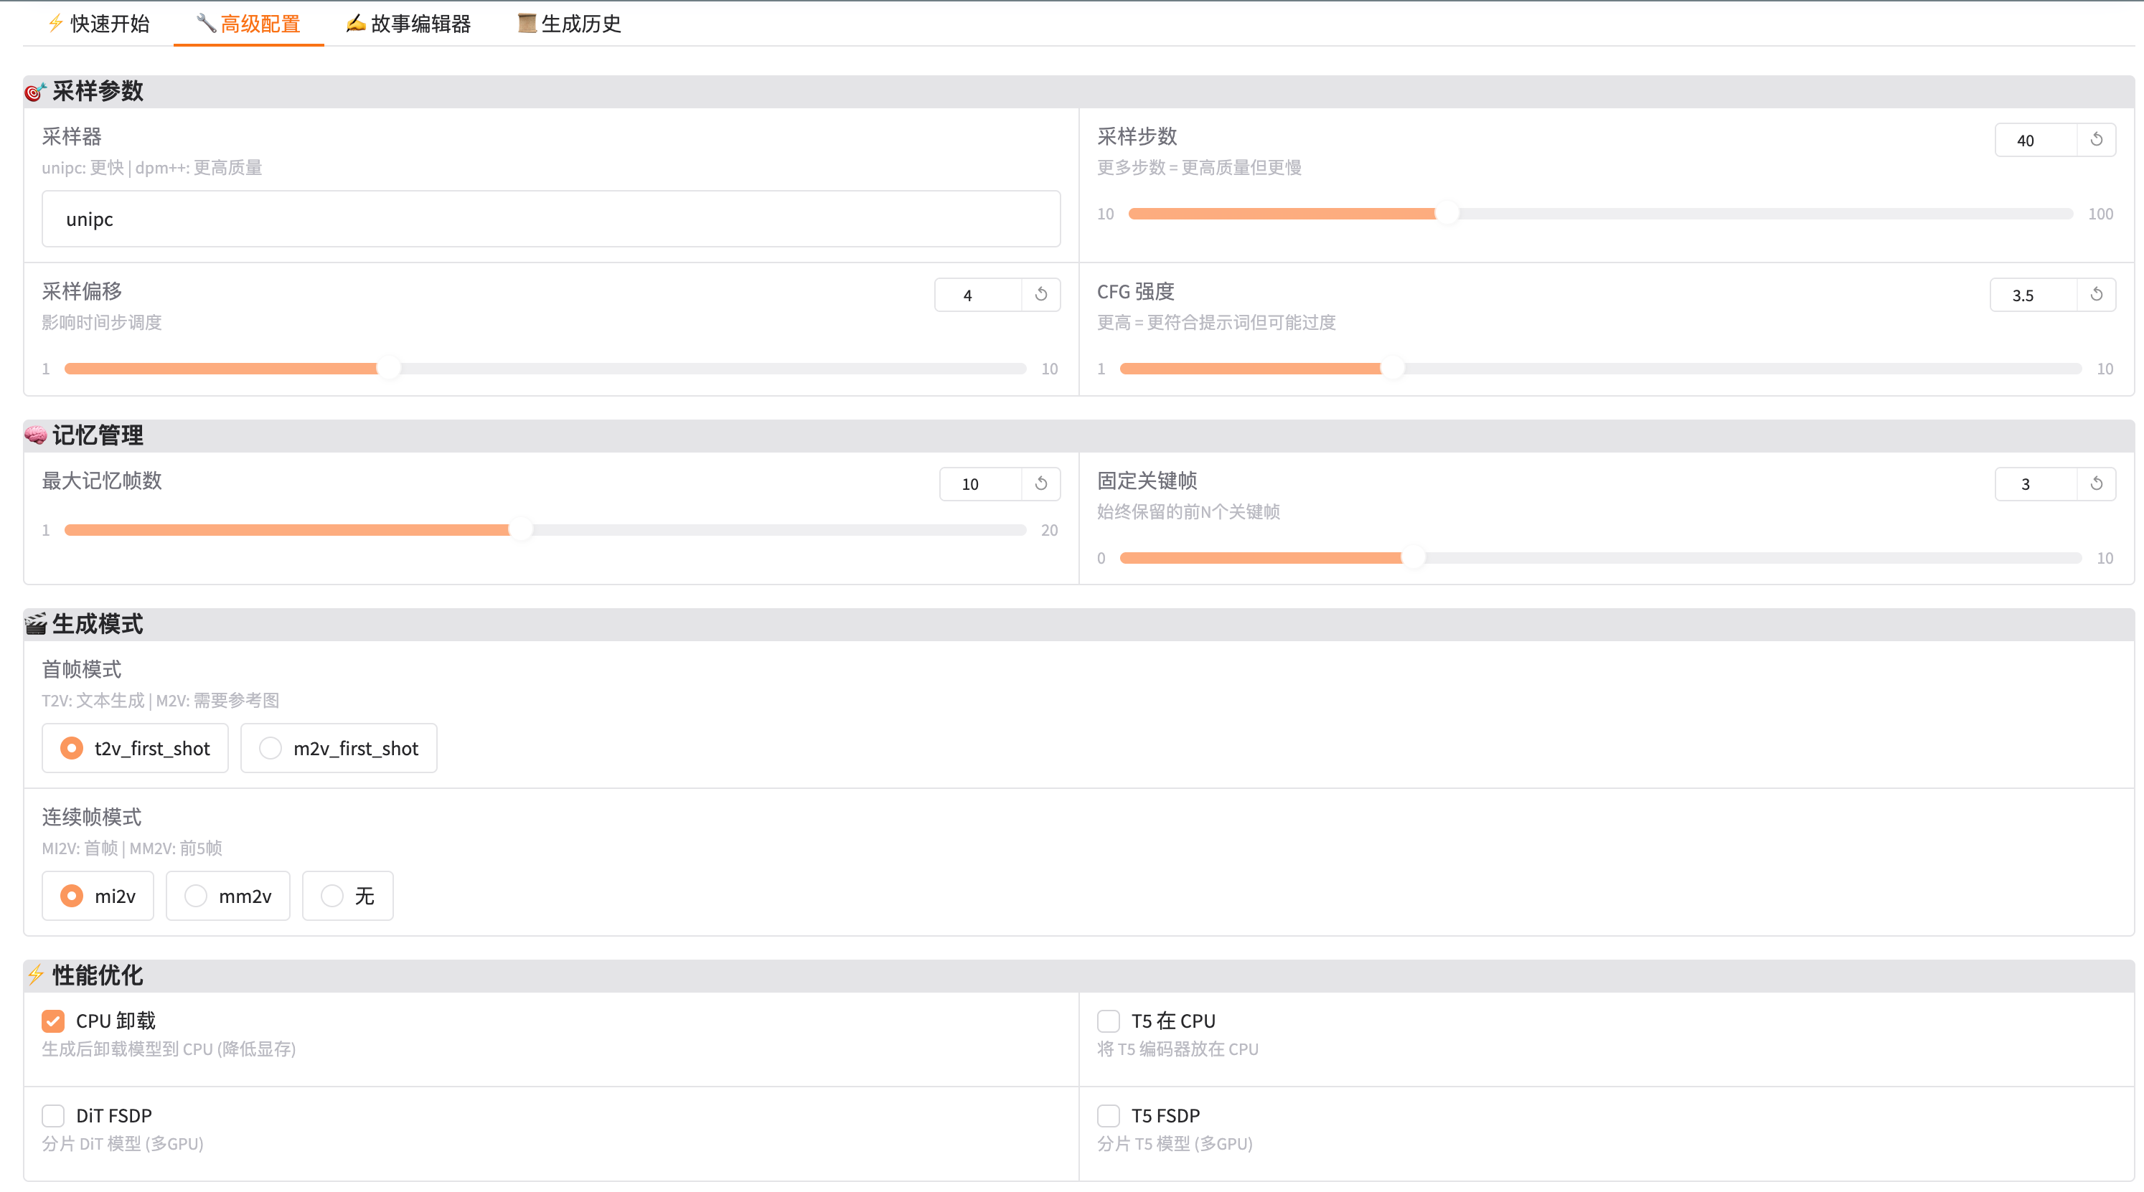Open the 故事编辑器 tab
The image size is (2144, 1192).
click(409, 23)
